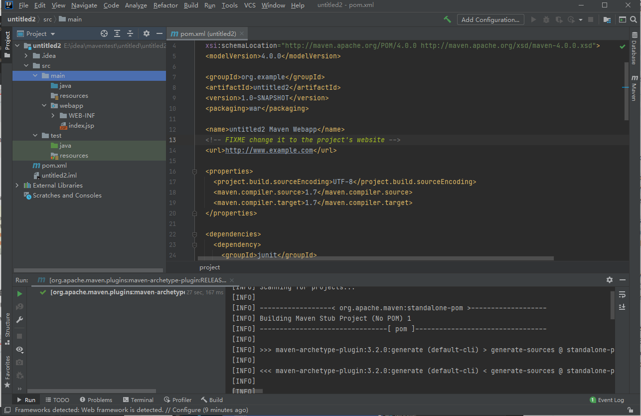Collapse the src folder
The image size is (641, 416).
click(26, 65)
